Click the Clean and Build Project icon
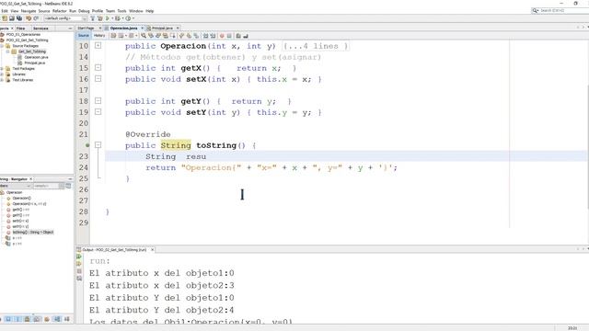 tap(100, 18)
